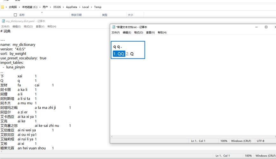Click the folder icon in address bar
Image resolution: width=276 pixels, height=159 pixels.
pos(2,7)
